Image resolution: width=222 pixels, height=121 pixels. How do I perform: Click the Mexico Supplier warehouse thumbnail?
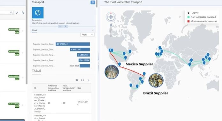112,72
